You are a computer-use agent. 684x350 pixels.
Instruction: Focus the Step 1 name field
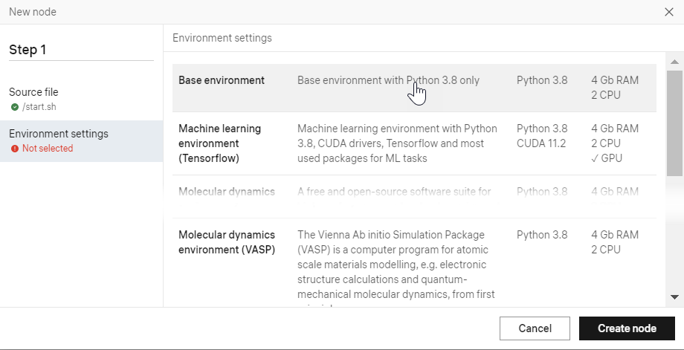click(x=81, y=50)
